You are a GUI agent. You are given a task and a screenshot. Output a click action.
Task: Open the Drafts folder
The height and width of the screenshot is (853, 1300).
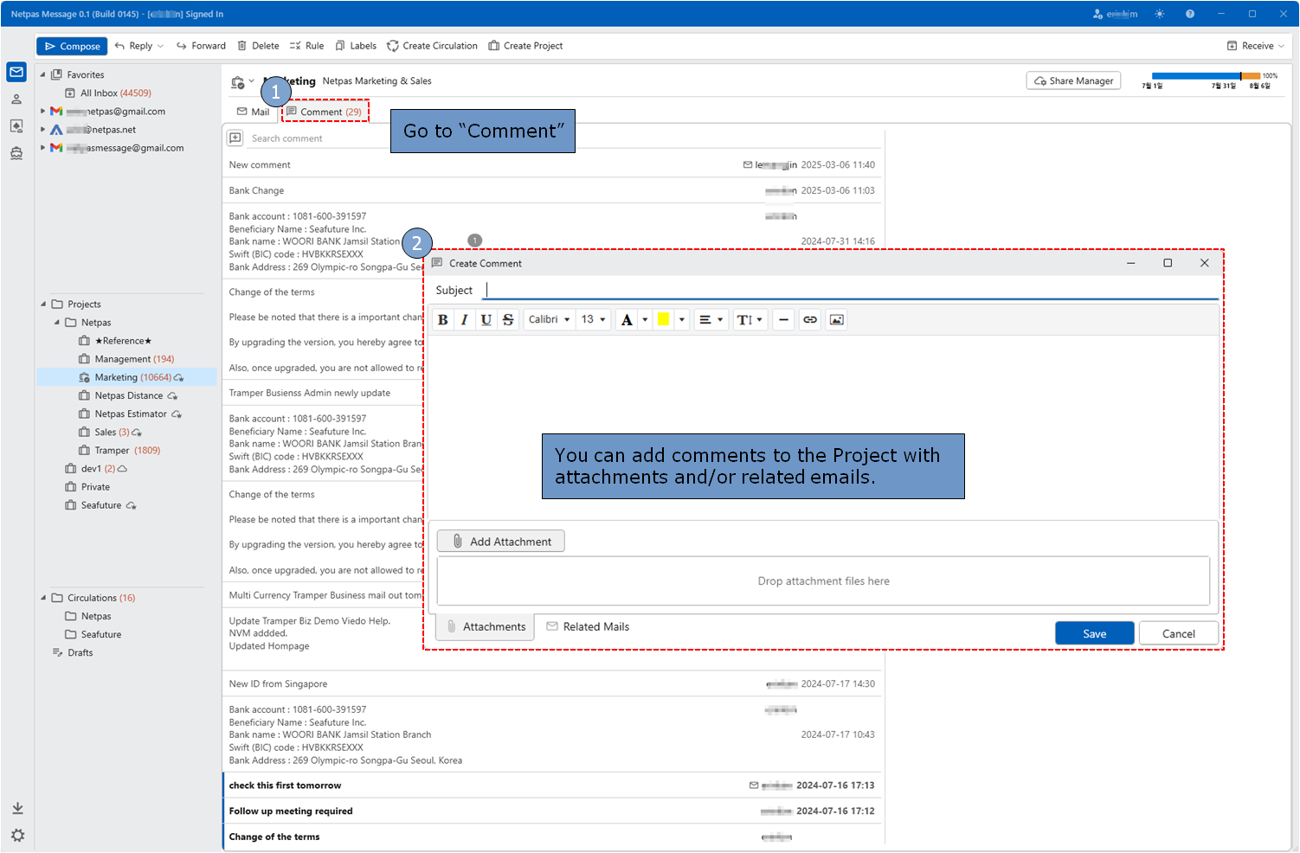(73, 652)
